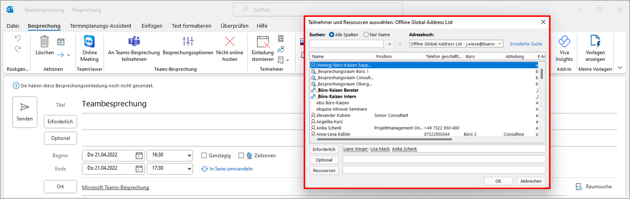Open Viva Insights add-in
630x199 pixels.
tap(564, 49)
